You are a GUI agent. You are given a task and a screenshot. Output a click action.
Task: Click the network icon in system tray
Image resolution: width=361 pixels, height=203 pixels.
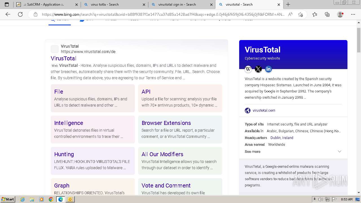pyautogui.click(x=328, y=199)
